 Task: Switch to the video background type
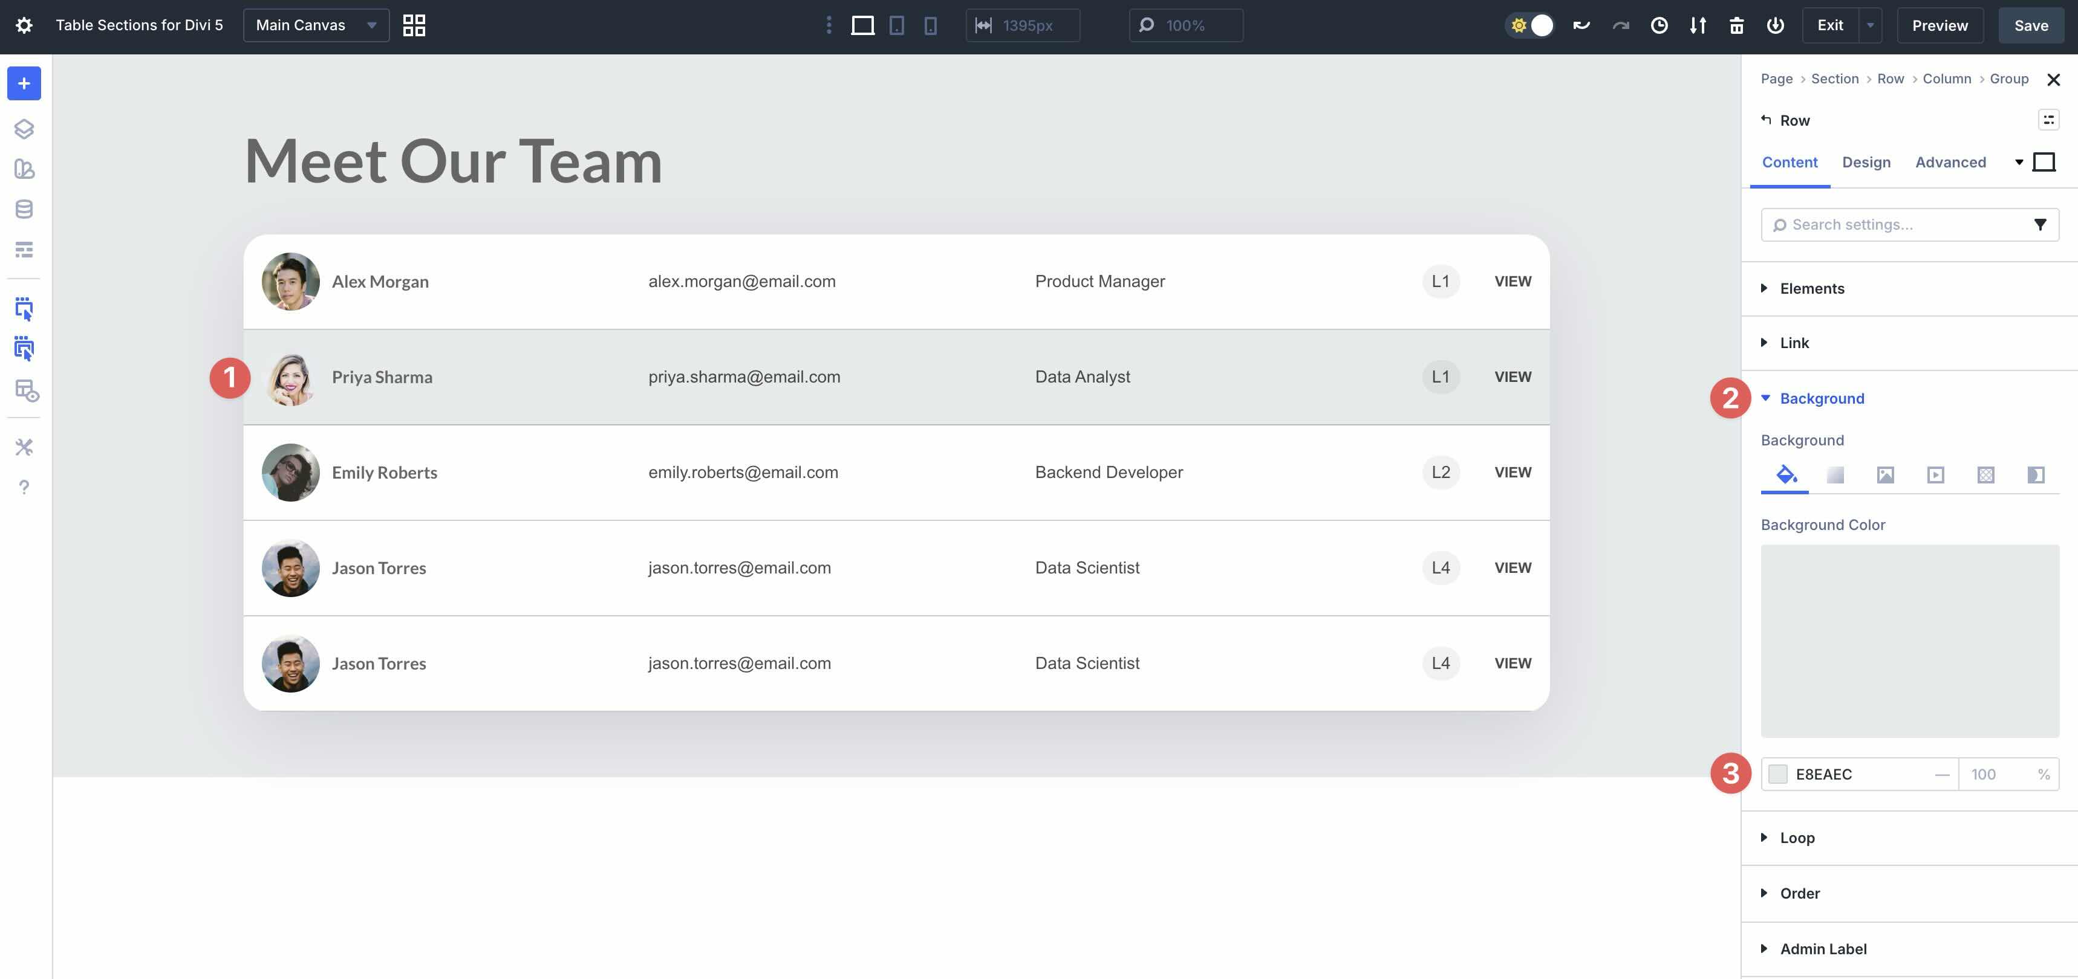pos(1935,474)
